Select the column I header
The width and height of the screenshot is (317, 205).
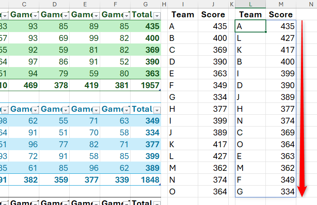tap(183, 4)
